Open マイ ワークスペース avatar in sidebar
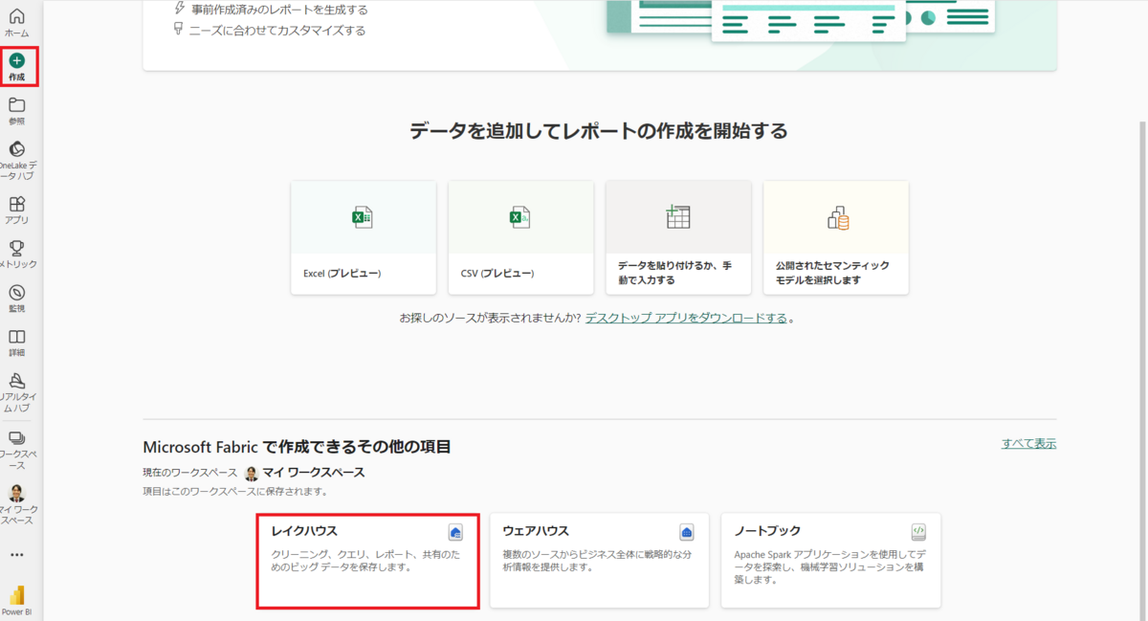Screen dimensions: 1148x621 pos(17,494)
